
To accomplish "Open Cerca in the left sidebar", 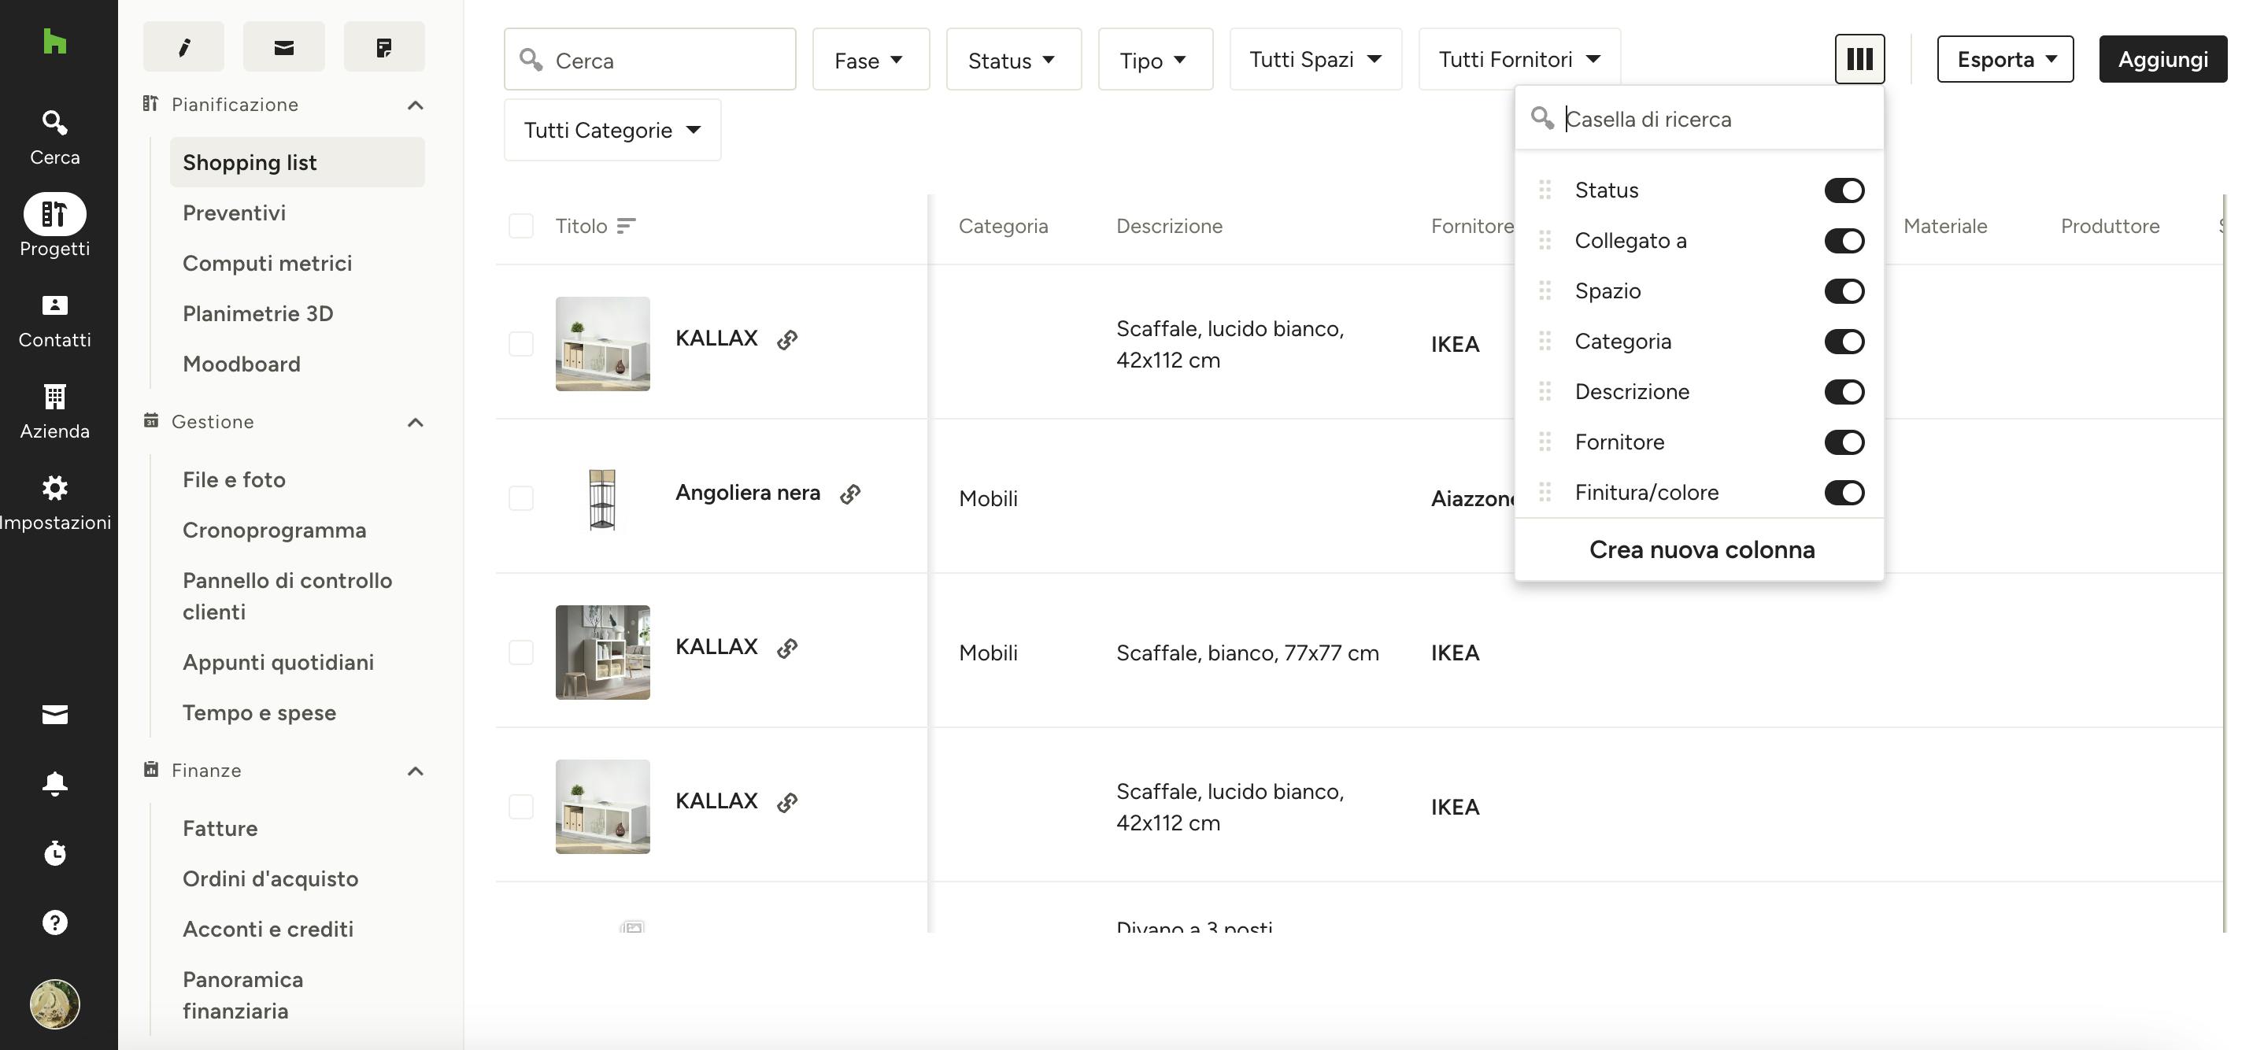I will click(x=54, y=137).
